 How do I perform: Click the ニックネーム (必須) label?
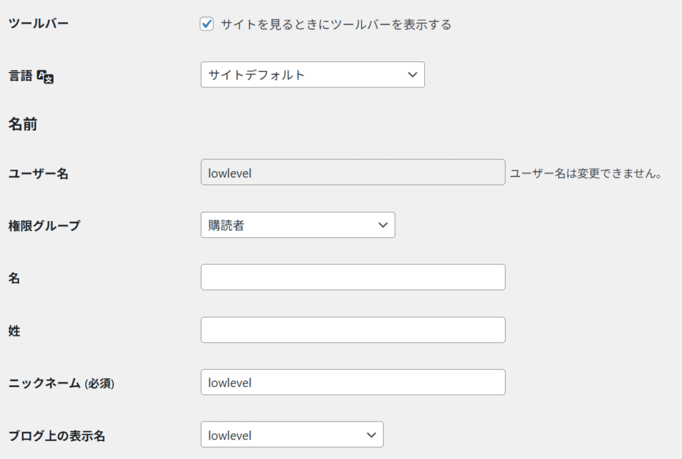61,383
